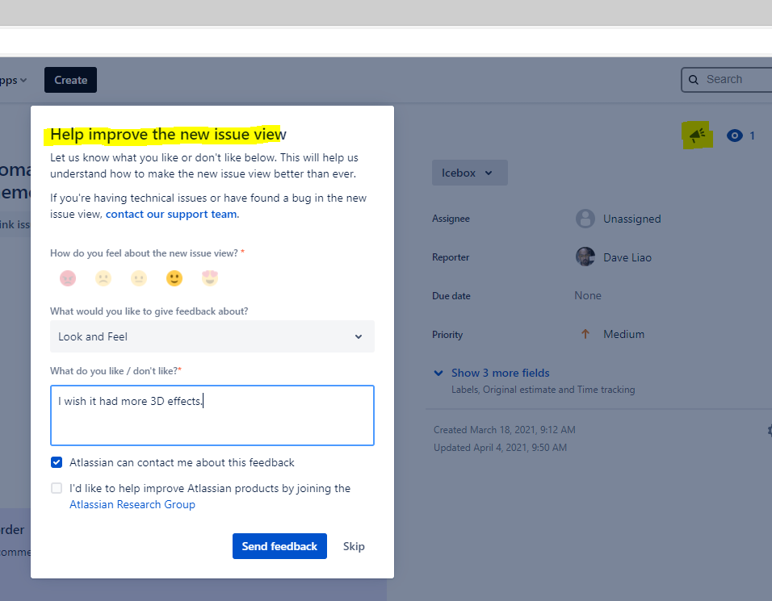The height and width of the screenshot is (601, 772).
Task: Click the Skip button
Action: click(x=354, y=546)
